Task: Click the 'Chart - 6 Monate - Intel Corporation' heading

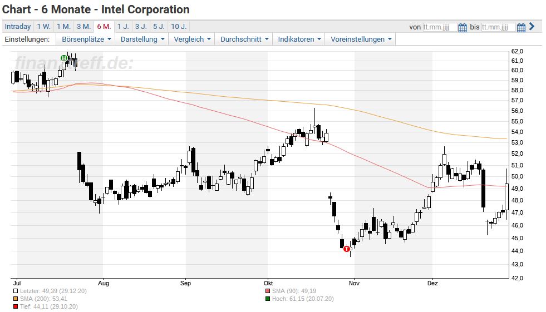Action: tap(96, 9)
